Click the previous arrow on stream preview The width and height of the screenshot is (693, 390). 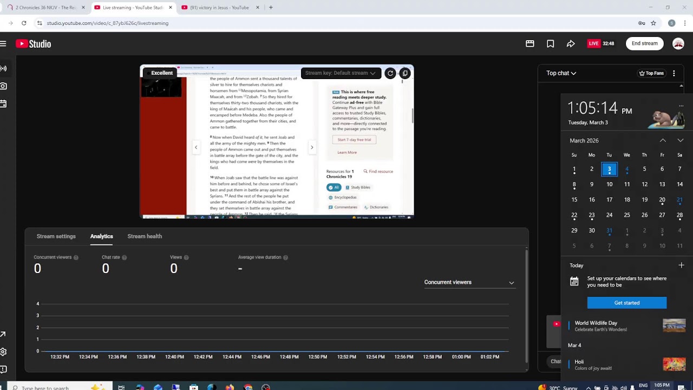click(196, 147)
